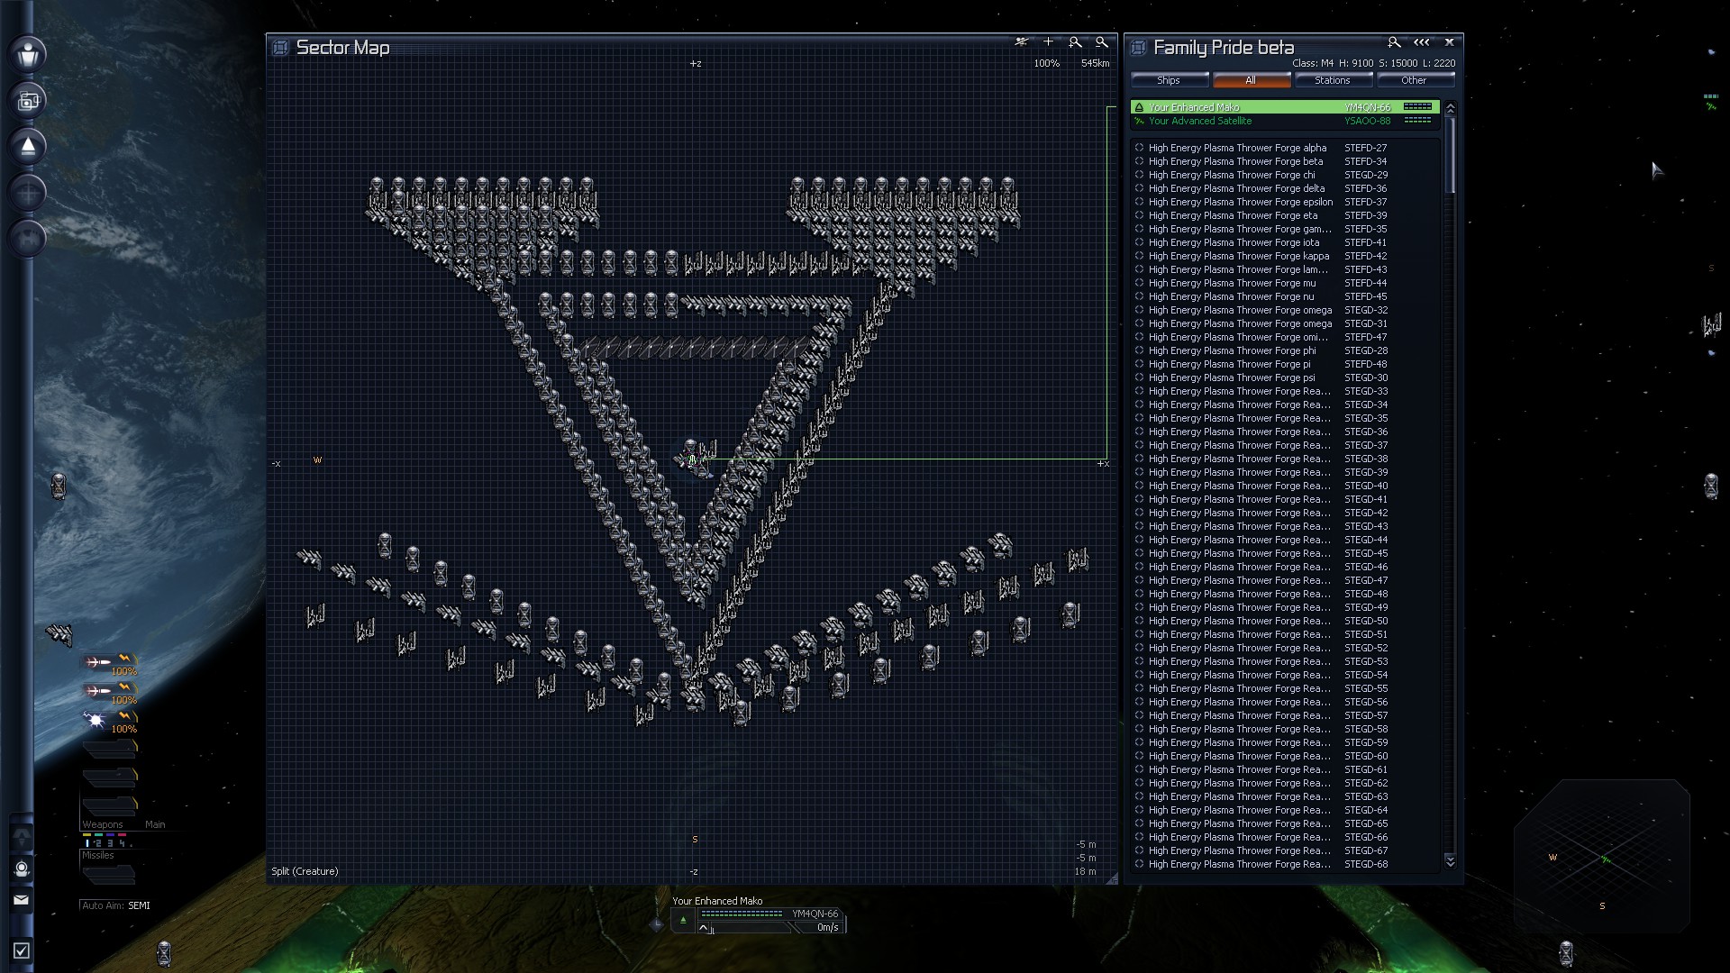Viewport: 1730px width, 973px height.
Task: Zoom out the sector map magnifier
Action: (x=1101, y=42)
